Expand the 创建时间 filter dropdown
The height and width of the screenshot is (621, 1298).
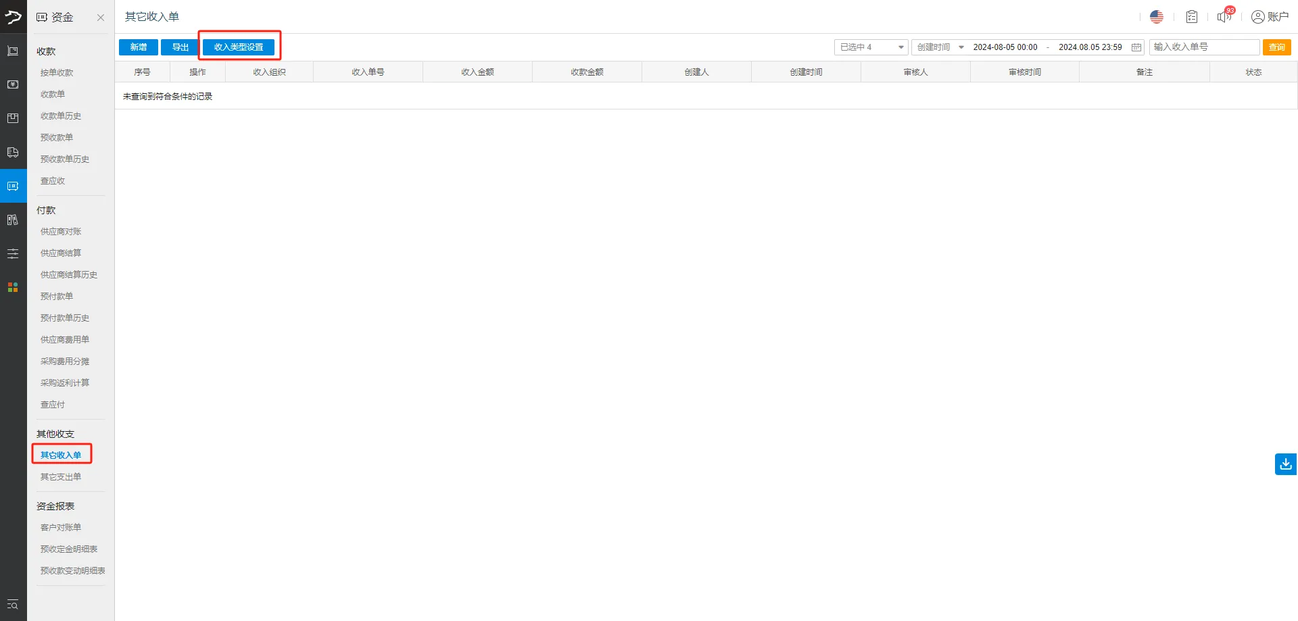pos(940,47)
